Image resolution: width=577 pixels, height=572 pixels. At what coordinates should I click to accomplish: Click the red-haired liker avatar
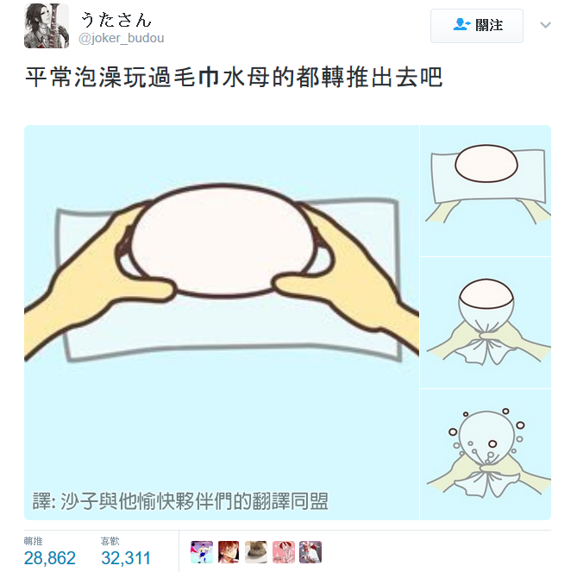coord(229,552)
